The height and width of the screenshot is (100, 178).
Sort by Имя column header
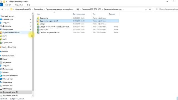pyautogui.click(x=39, y=14)
